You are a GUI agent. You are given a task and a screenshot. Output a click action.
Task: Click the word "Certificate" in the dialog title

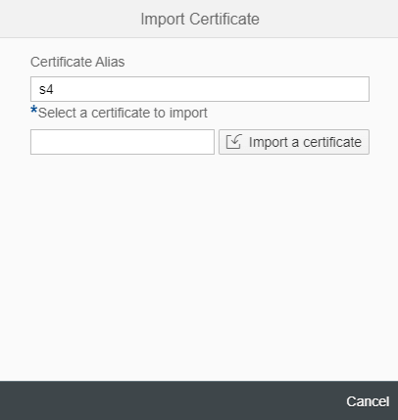pyautogui.click(x=224, y=19)
